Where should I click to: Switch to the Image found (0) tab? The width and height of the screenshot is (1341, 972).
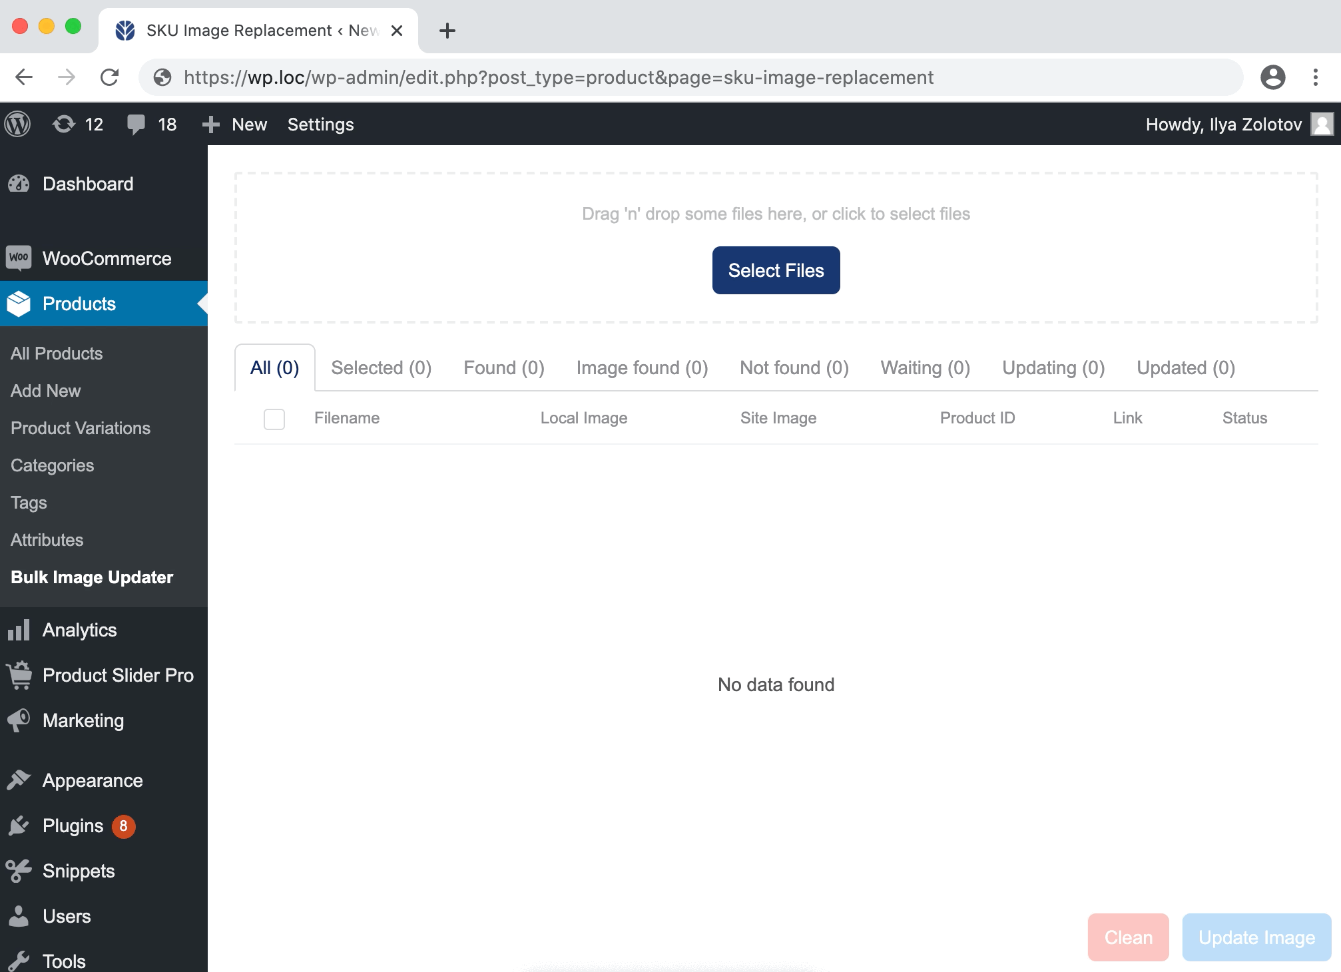(642, 367)
